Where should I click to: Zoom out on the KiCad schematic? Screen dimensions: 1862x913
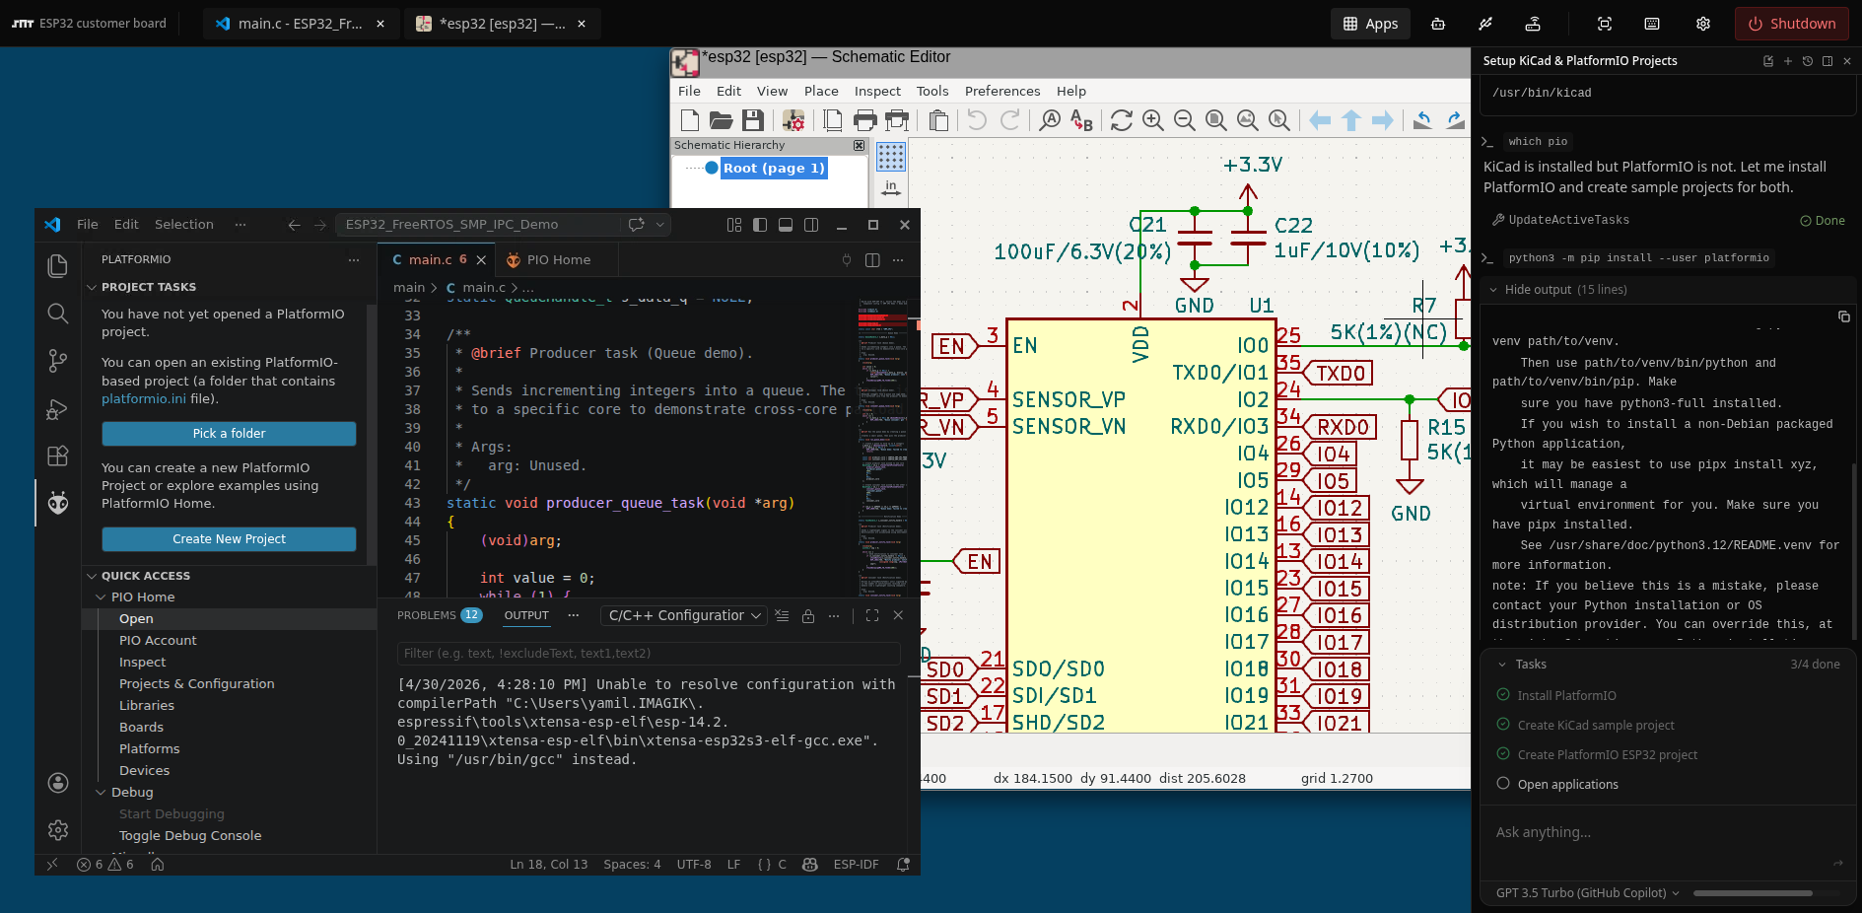click(1185, 120)
